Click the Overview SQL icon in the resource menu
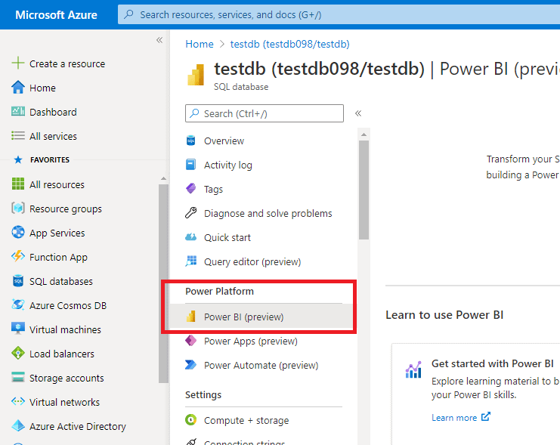The width and height of the screenshot is (560, 445). click(190, 141)
